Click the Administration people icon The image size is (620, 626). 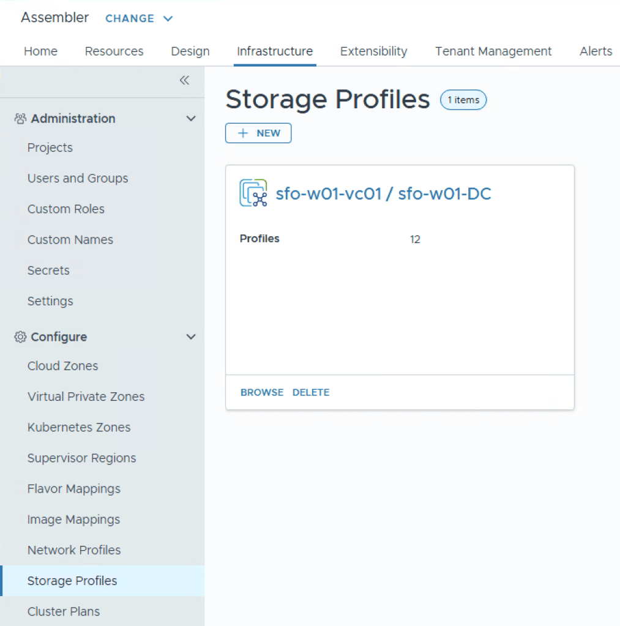20,119
